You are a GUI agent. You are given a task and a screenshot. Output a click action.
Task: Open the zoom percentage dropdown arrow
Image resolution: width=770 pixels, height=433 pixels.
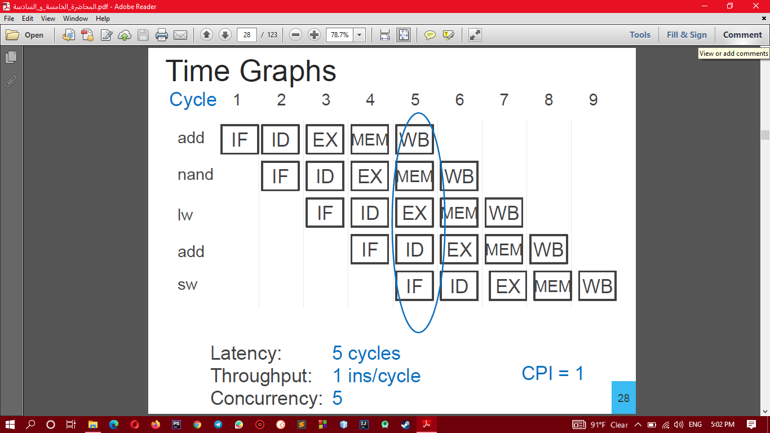(x=359, y=35)
